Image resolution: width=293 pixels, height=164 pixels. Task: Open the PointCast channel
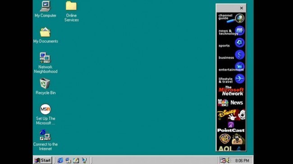[231, 127]
